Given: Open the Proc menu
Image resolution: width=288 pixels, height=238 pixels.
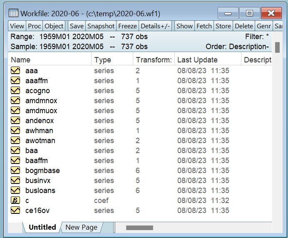Looking at the screenshot, I should click(x=35, y=26).
